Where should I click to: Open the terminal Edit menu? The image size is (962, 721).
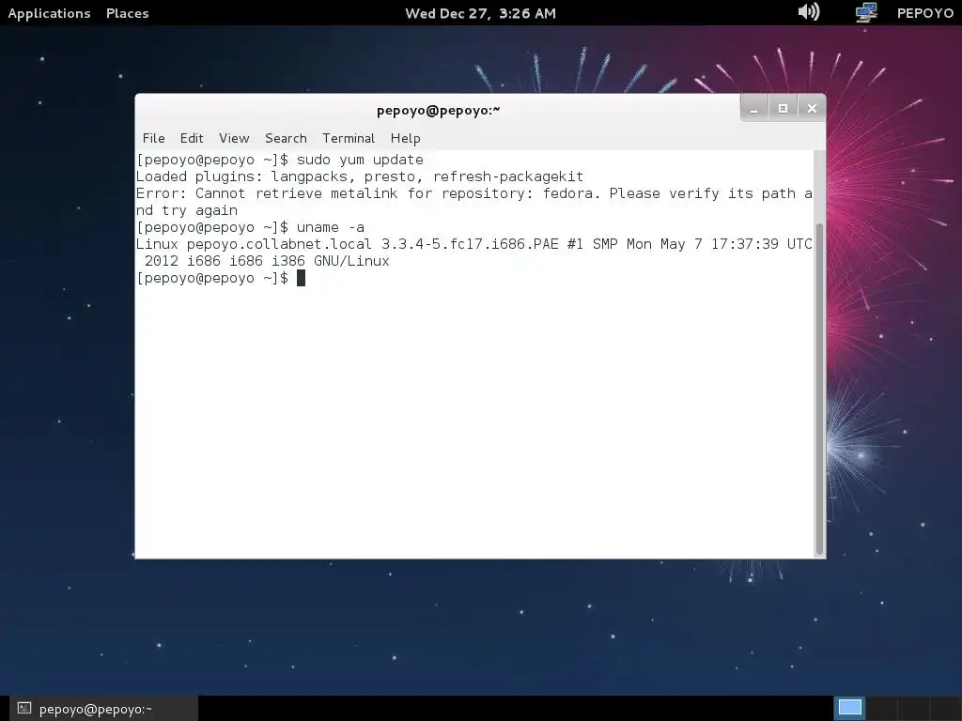192,138
